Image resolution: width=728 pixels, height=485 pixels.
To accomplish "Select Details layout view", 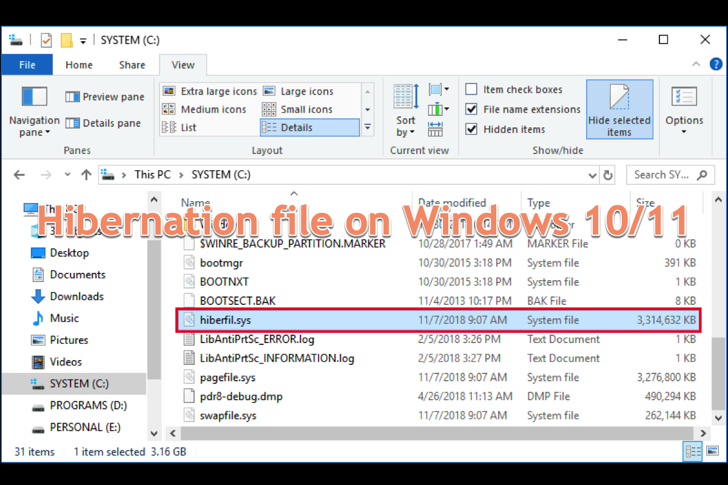I will pos(309,127).
